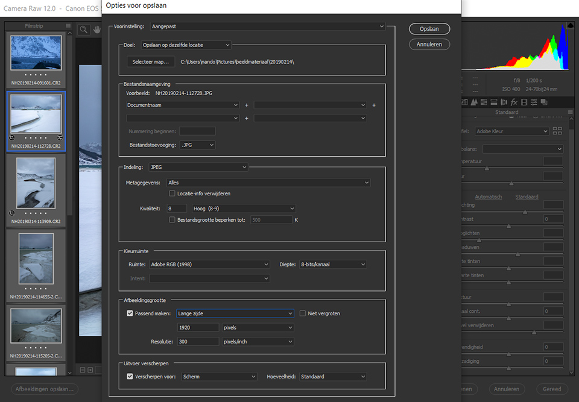Open the Lange zijde fit dropdown

click(235, 313)
